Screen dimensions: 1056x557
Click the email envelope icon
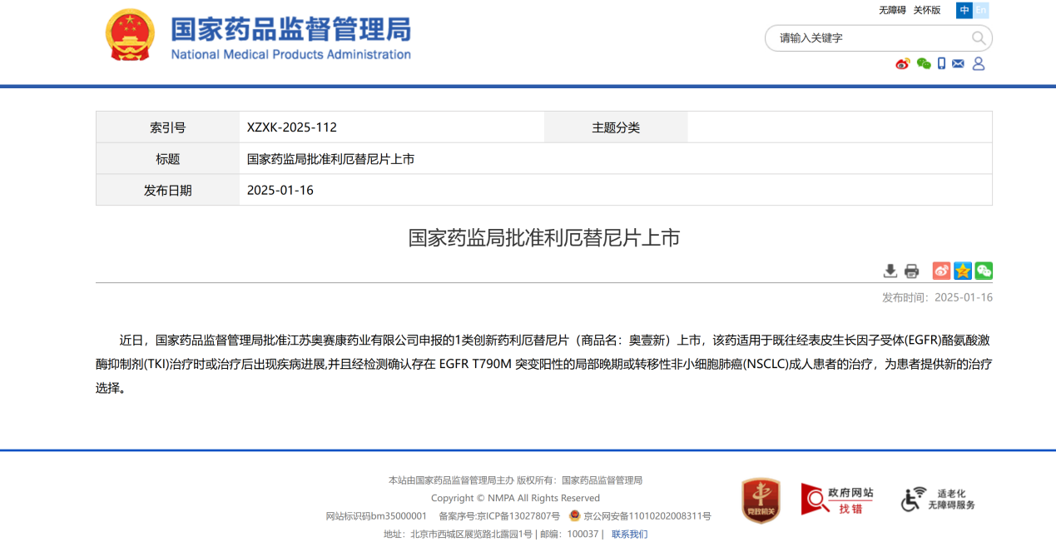959,64
